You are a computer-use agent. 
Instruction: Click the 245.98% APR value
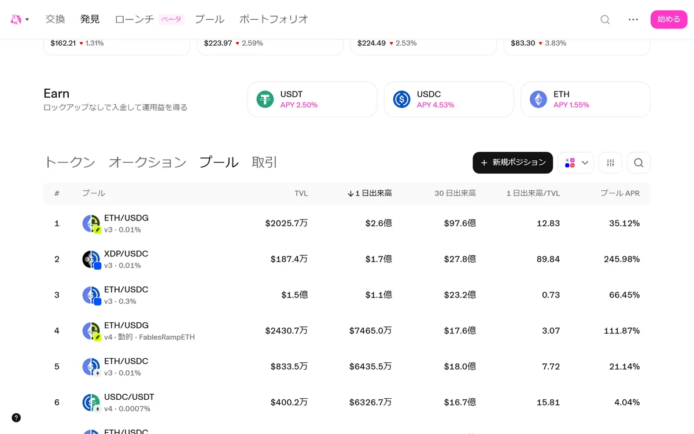pos(622,259)
